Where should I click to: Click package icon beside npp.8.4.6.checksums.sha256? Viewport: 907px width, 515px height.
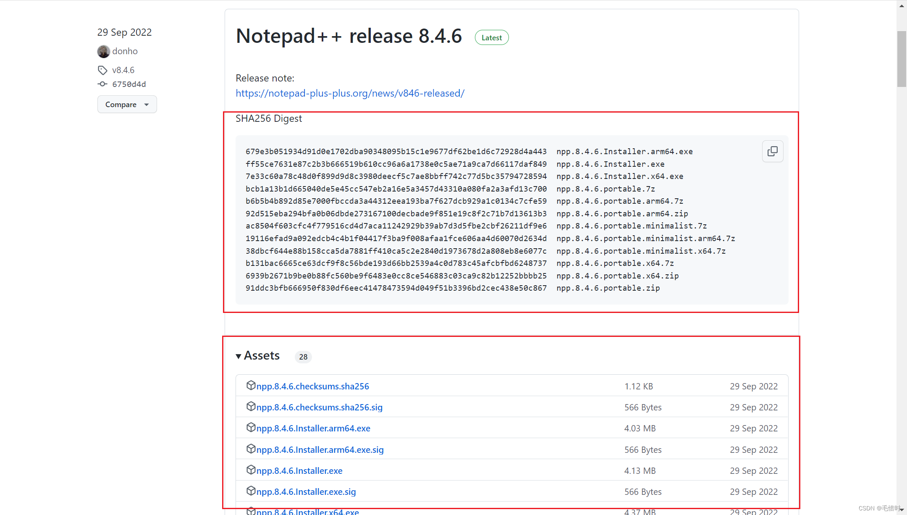pos(251,385)
